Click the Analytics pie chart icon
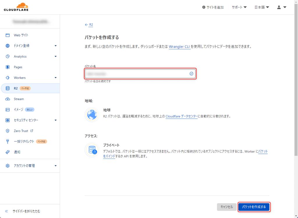This screenshot has height=218, width=298. pos(8,56)
